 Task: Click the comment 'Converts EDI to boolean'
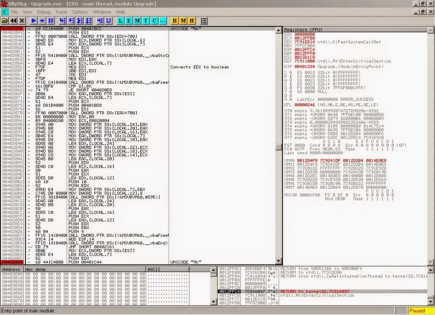pos(200,67)
